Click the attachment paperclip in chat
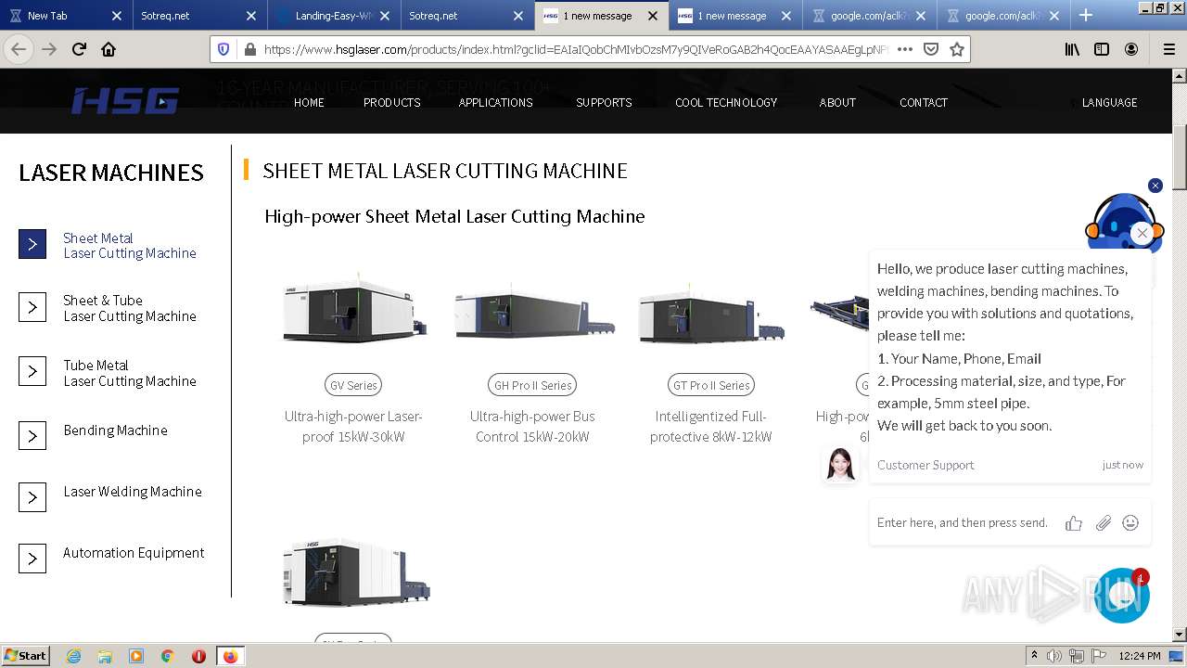Screen dimensions: 1187x668 coord(1103,523)
